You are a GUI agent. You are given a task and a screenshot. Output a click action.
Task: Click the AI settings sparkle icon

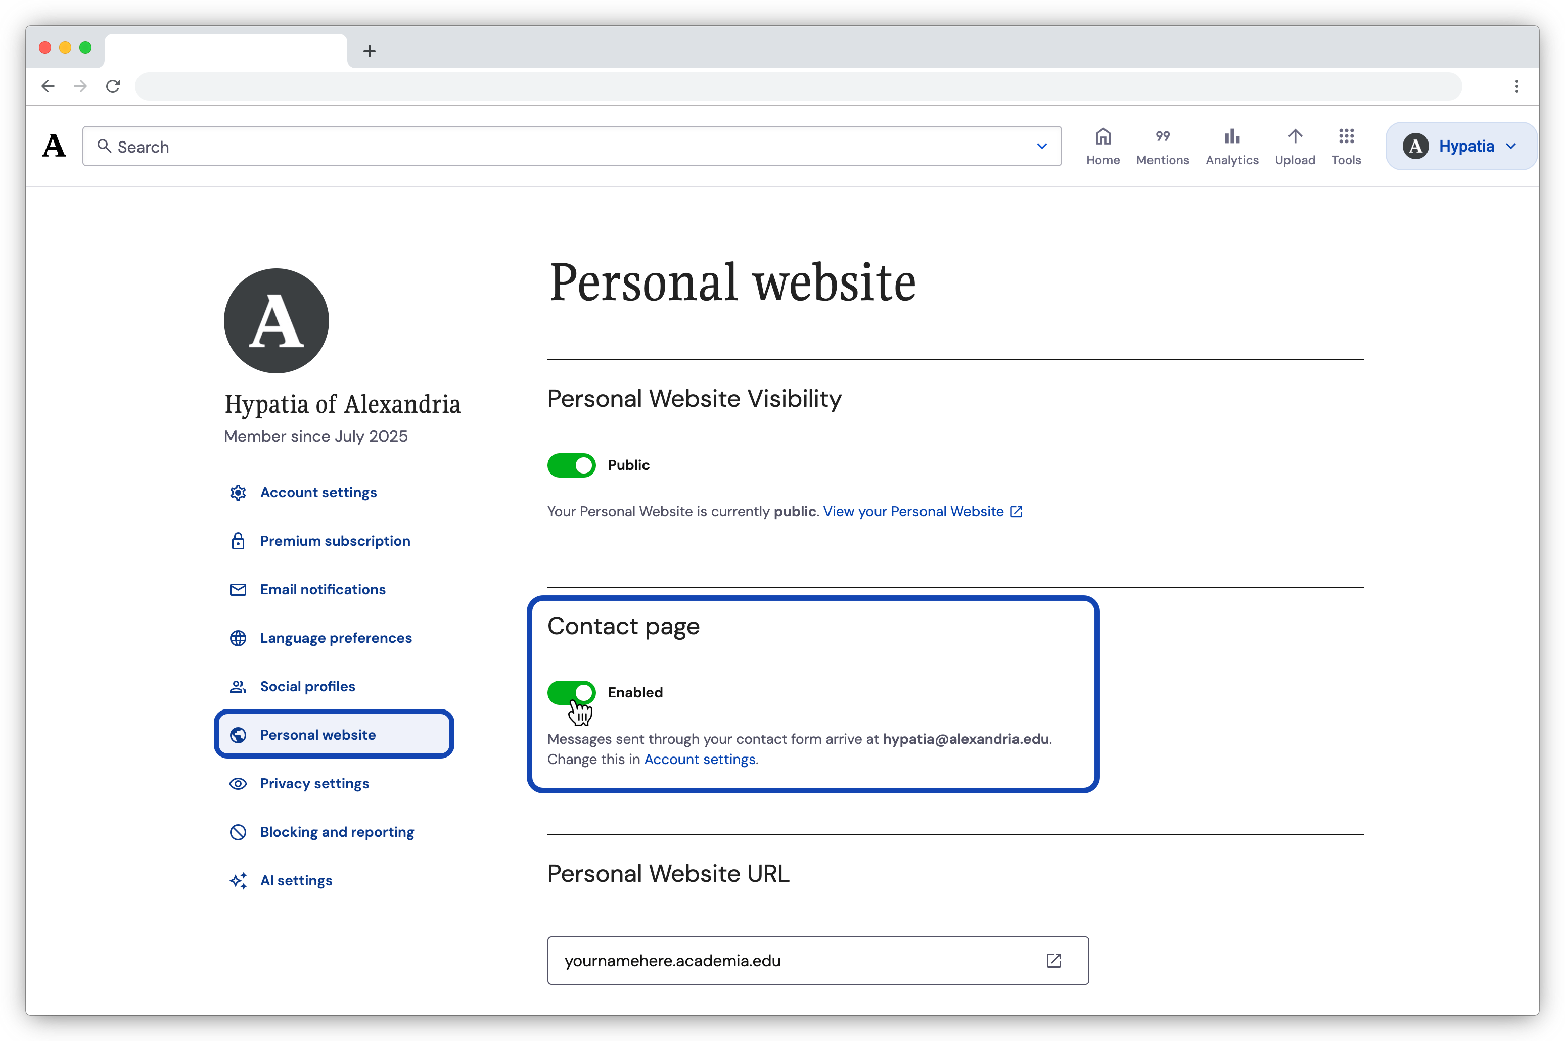[238, 880]
